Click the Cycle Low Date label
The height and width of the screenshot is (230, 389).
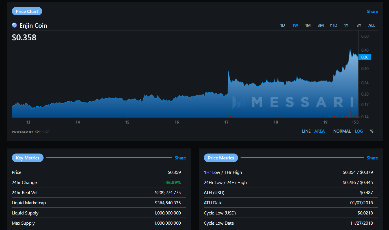click(219, 223)
